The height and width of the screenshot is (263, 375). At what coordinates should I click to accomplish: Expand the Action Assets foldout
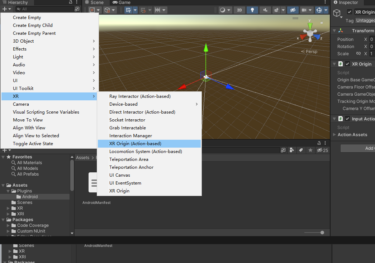coord(334,135)
